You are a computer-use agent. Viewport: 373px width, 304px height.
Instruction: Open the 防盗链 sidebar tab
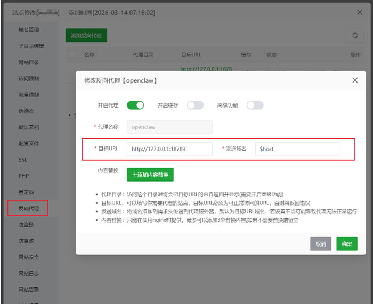tap(26, 225)
